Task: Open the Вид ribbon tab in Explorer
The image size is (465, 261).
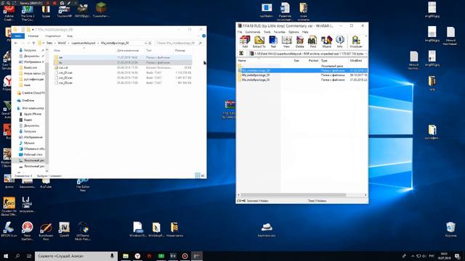Action: coord(70,36)
